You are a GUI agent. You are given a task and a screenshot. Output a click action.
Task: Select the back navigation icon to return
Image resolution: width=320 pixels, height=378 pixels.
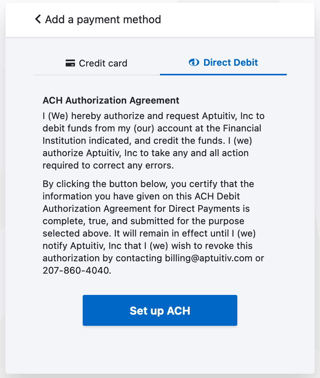tap(37, 19)
